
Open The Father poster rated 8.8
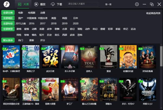tap(11, 89)
